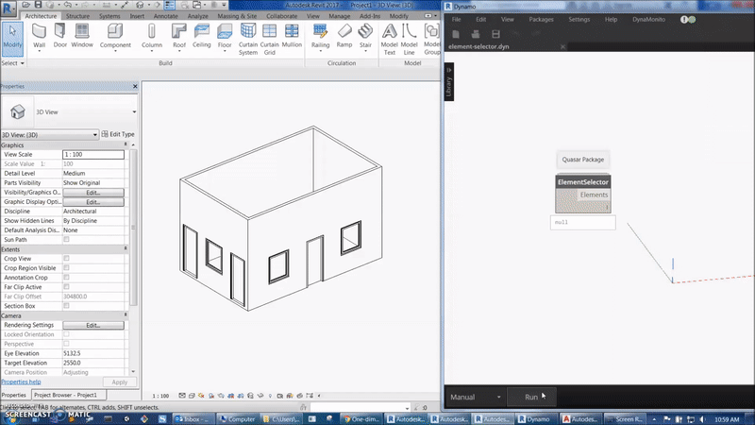Image resolution: width=755 pixels, height=425 pixels.
Task: Click the View Scale value field
Action: click(x=92, y=154)
